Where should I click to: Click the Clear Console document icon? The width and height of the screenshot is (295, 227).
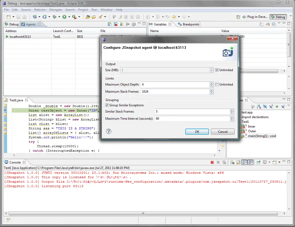(232, 162)
